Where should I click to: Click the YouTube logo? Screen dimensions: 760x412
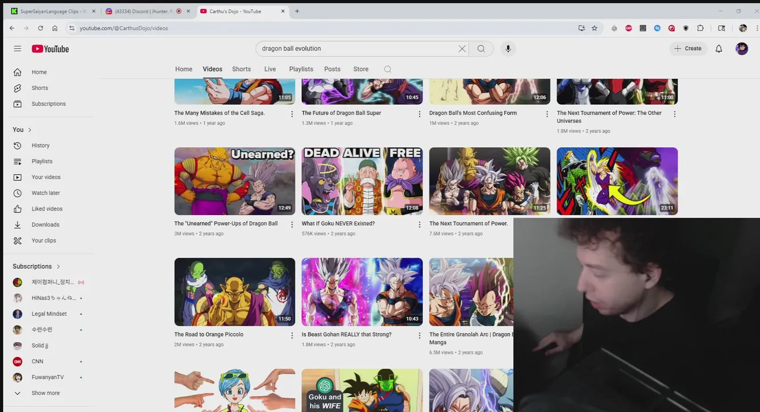[x=50, y=49]
